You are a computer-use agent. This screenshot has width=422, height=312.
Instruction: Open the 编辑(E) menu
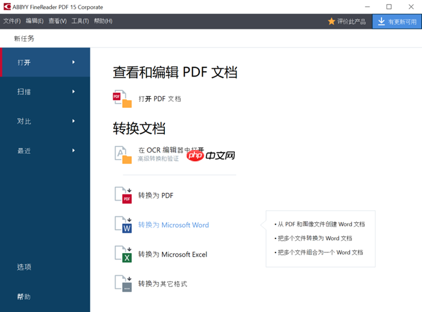[x=34, y=21]
